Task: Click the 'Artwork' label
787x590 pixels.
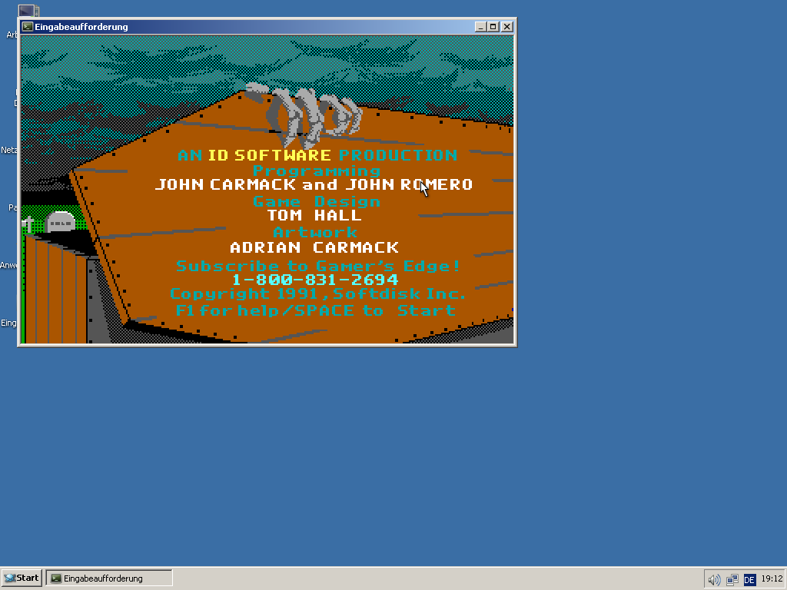Action: coord(315,232)
